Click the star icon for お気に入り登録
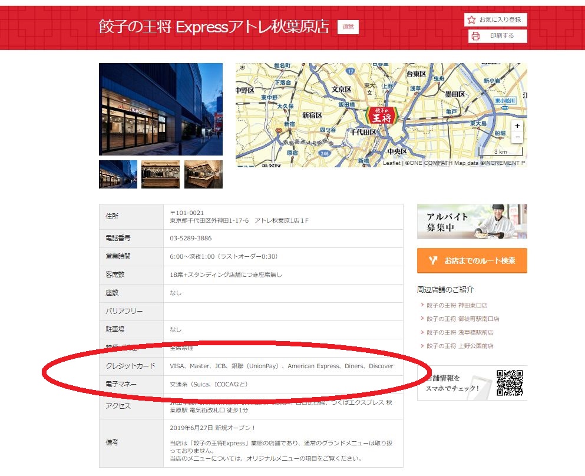The height and width of the screenshot is (476, 585). tap(471, 20)
